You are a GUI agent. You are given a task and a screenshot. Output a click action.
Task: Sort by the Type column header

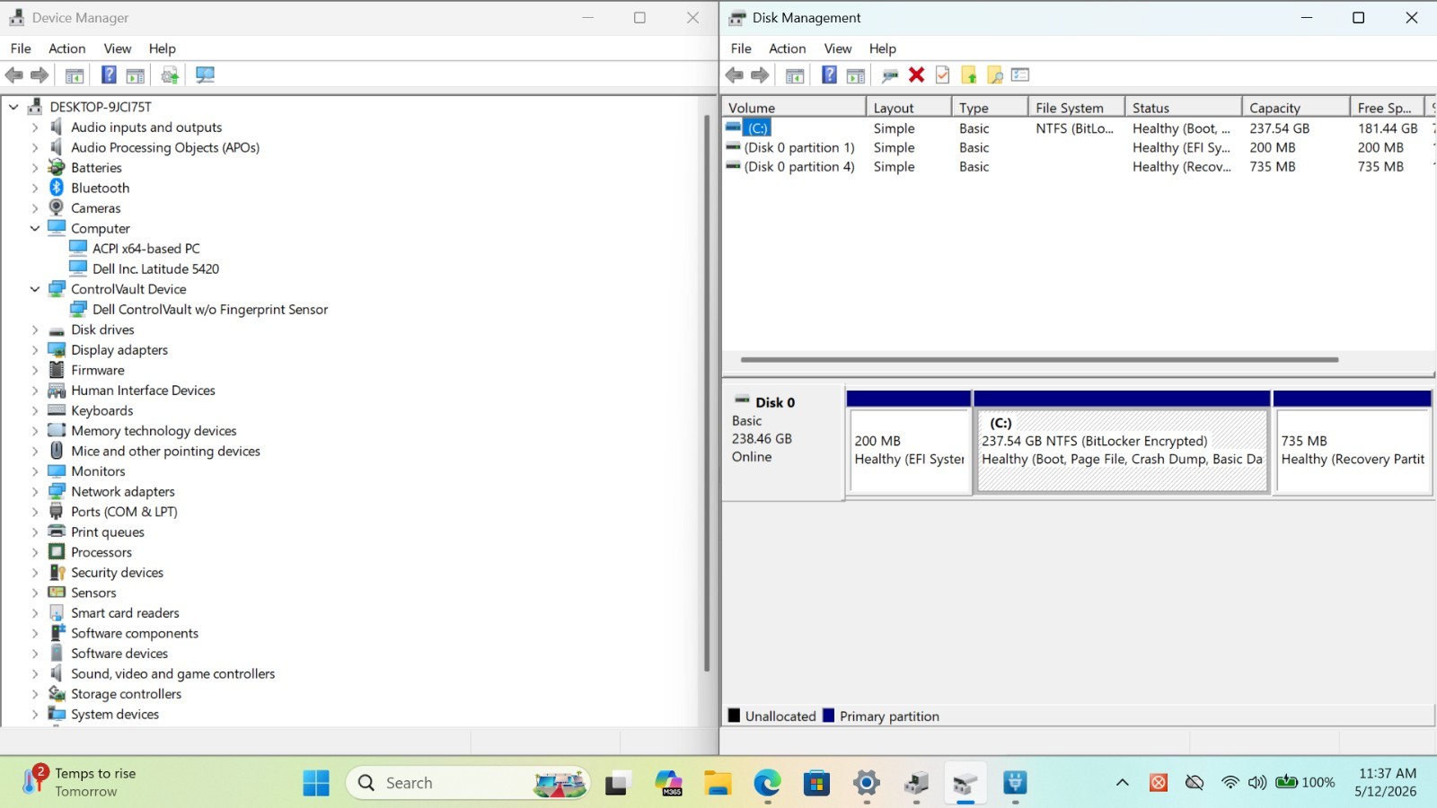(990, 108)
